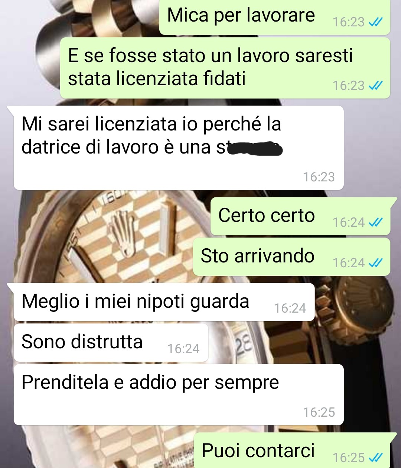The height and width of the screenshot is (468, 401).
Task: Select the "Certo certo" message bubble
Action: pyautogui.click(x=301, y=216)
